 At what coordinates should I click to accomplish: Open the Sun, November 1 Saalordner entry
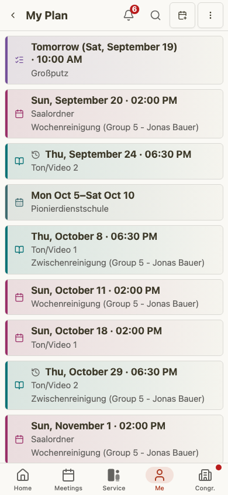(114, 439)
